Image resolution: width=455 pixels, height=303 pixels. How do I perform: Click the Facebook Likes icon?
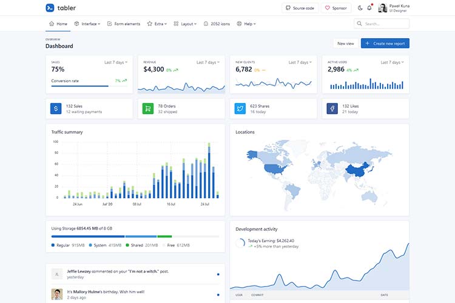point(332,109)
